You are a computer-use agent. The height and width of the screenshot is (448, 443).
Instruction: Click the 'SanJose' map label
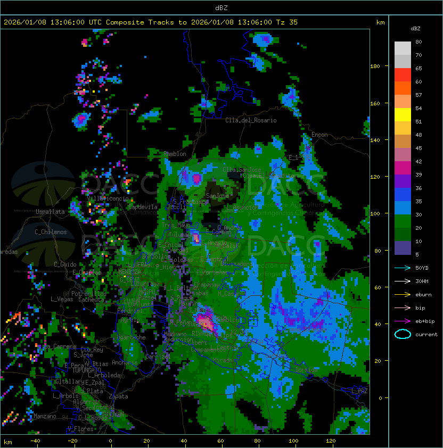tap(217, 196)
